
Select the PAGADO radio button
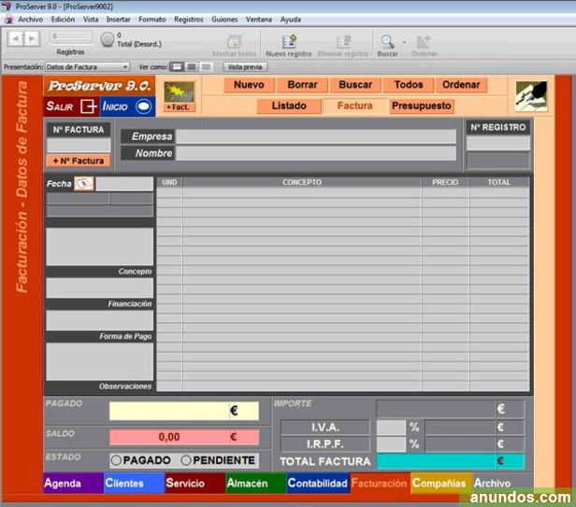click(116, 460)
